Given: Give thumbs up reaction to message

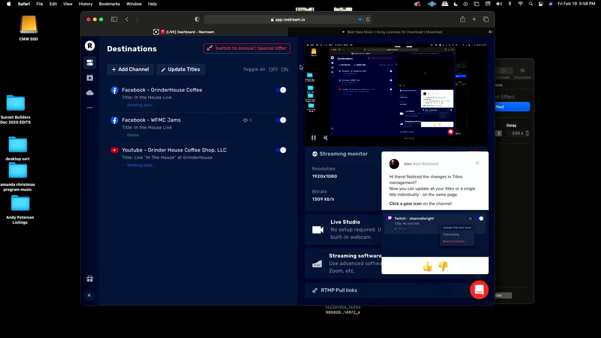Looking at the screenshot, I should tap(427, 267).
